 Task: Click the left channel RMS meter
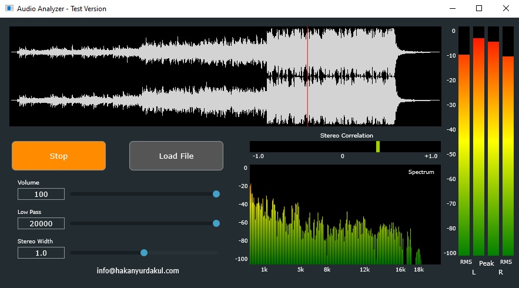click(464, 153)
